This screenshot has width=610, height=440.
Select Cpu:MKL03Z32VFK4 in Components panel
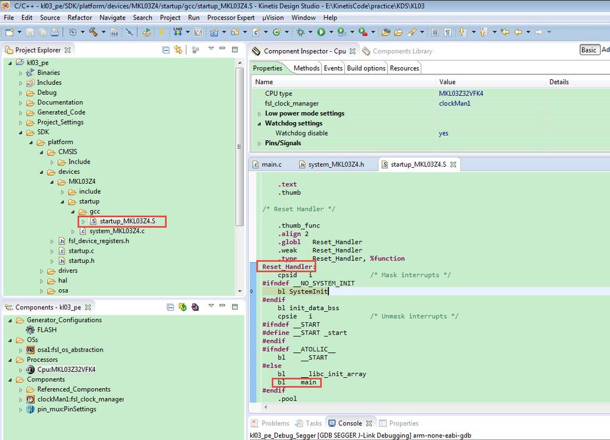click(66, 369)
